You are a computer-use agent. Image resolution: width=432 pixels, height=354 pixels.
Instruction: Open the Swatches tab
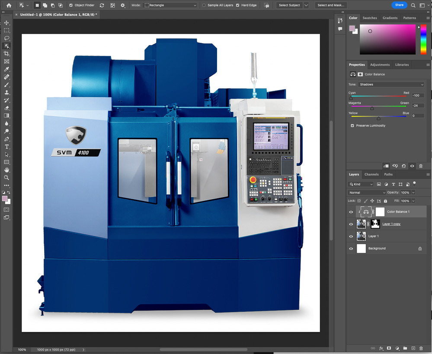(x=370, y=18)
